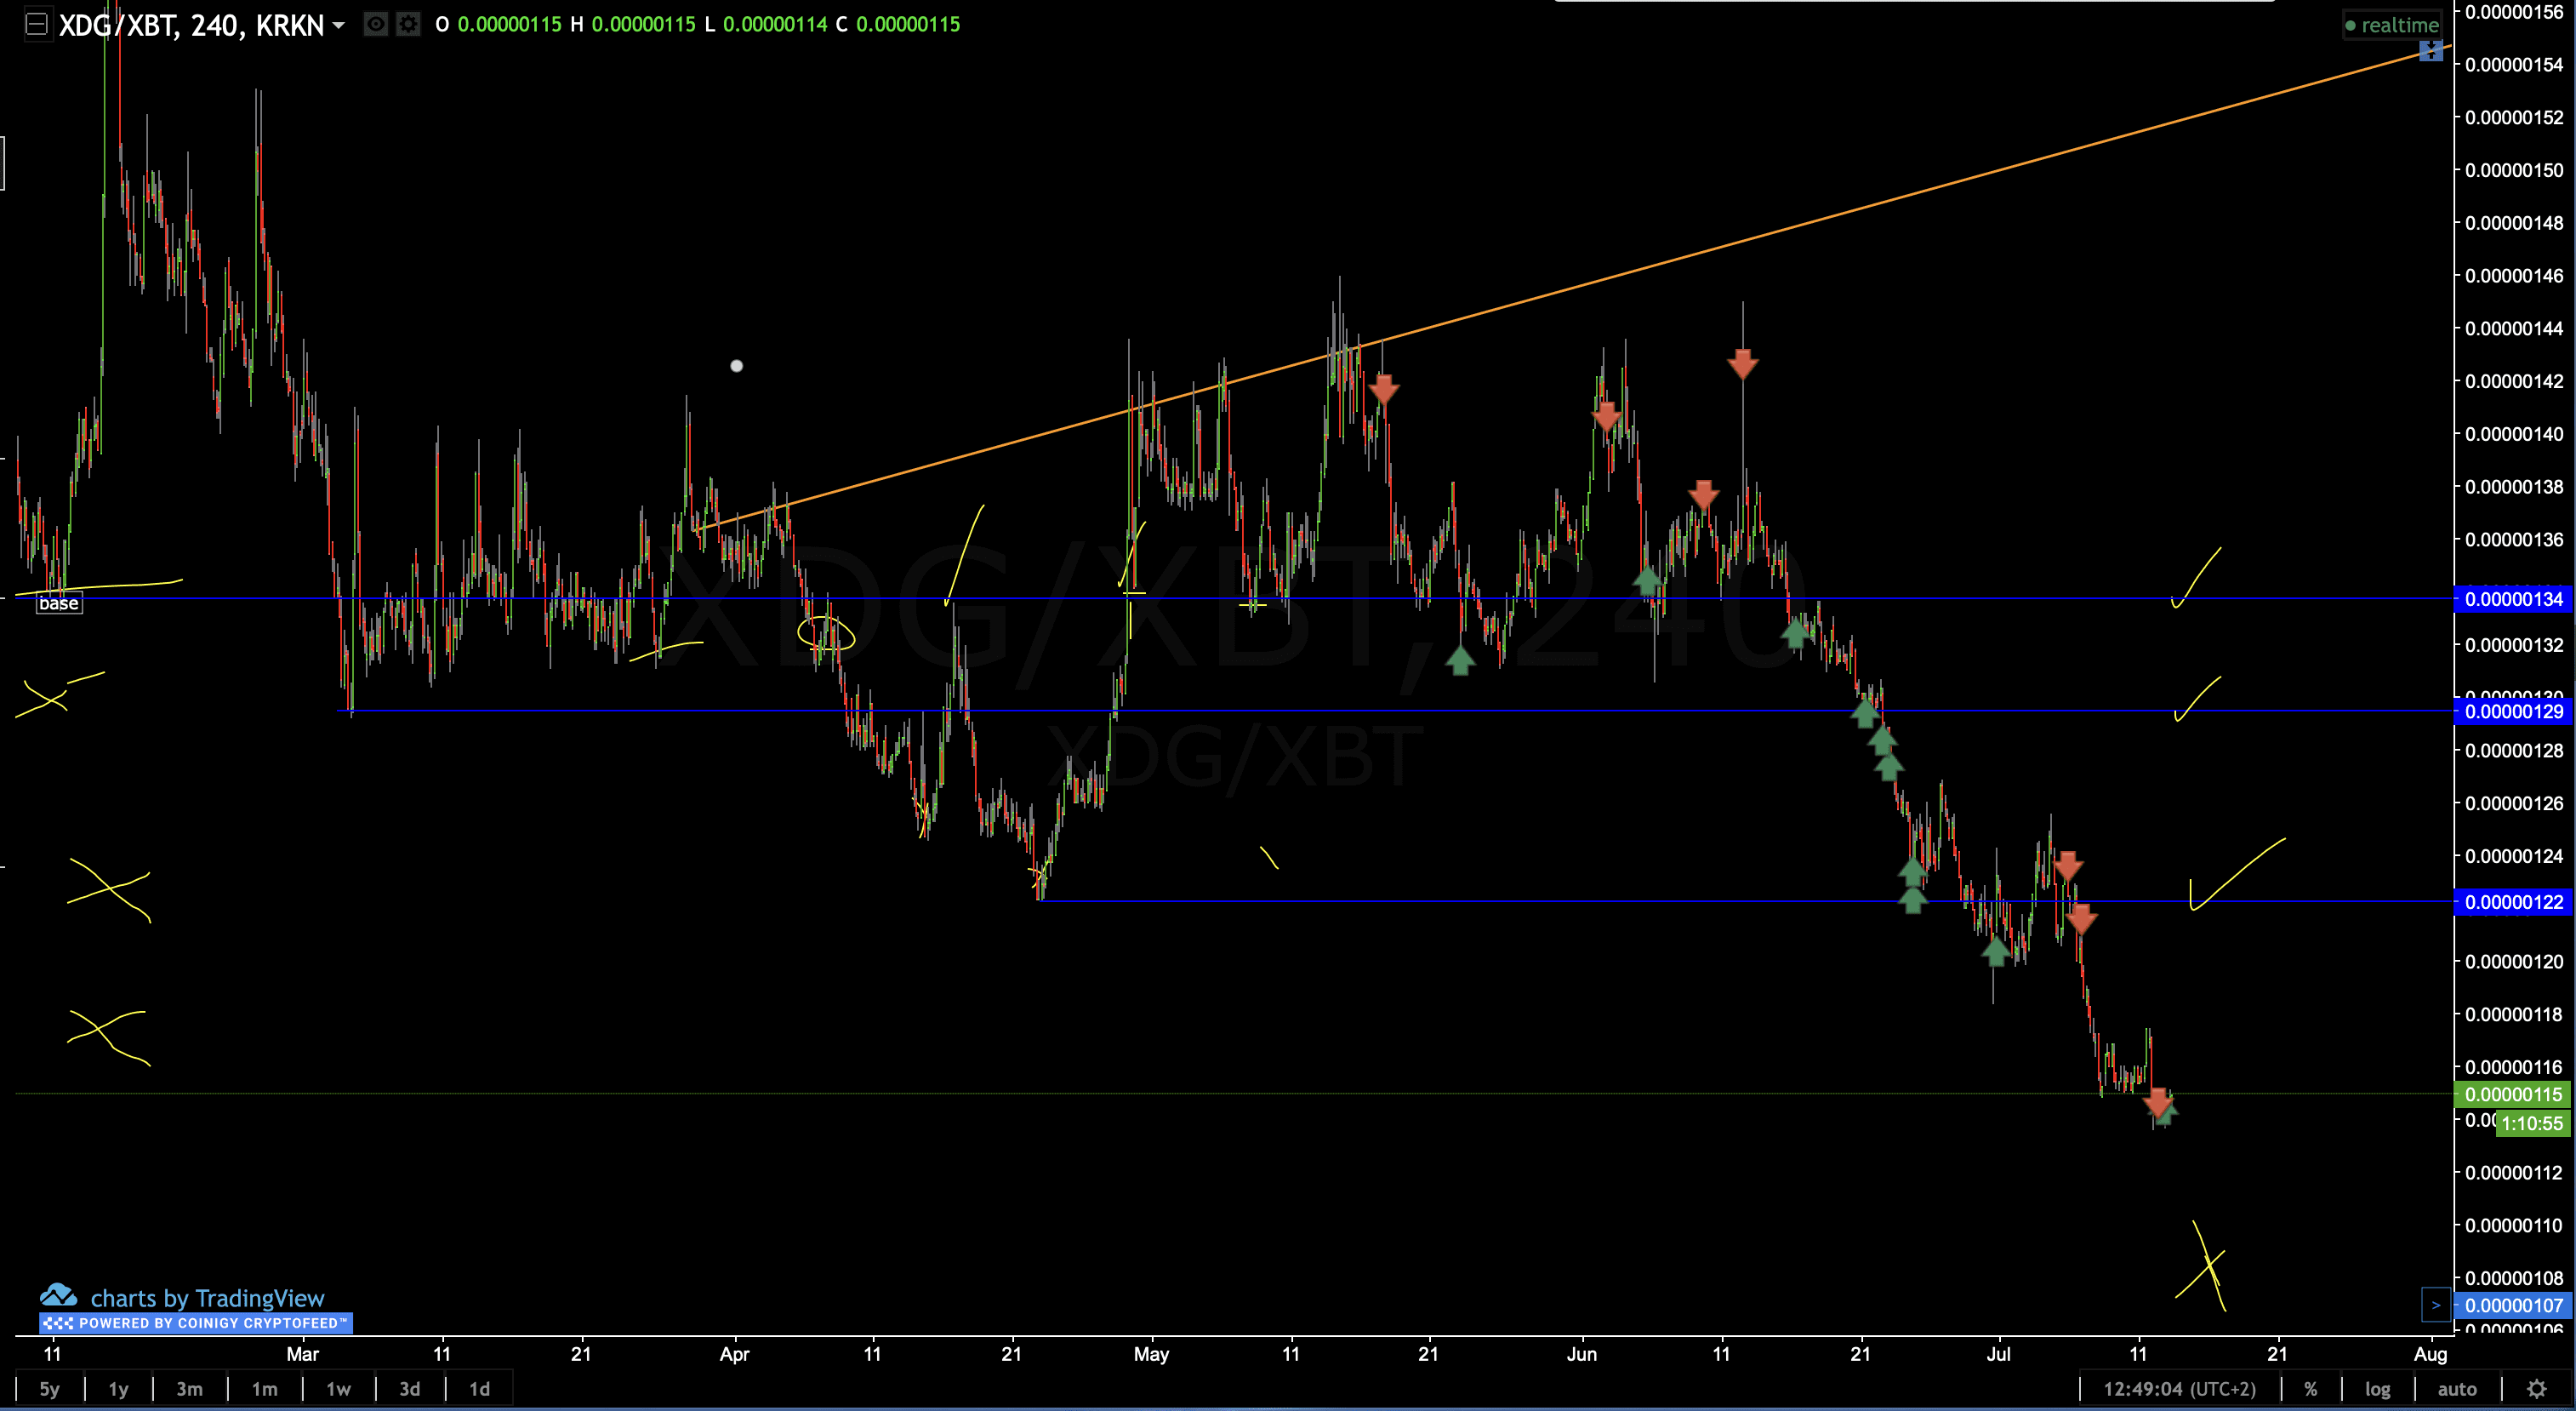Toggle the % percentage scale
Viewport: 2576px width, 1411px height.
click(x=2310, y=1388)
